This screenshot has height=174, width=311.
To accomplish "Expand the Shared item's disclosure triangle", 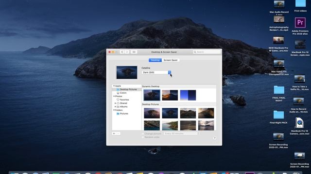I will [115, 103].
